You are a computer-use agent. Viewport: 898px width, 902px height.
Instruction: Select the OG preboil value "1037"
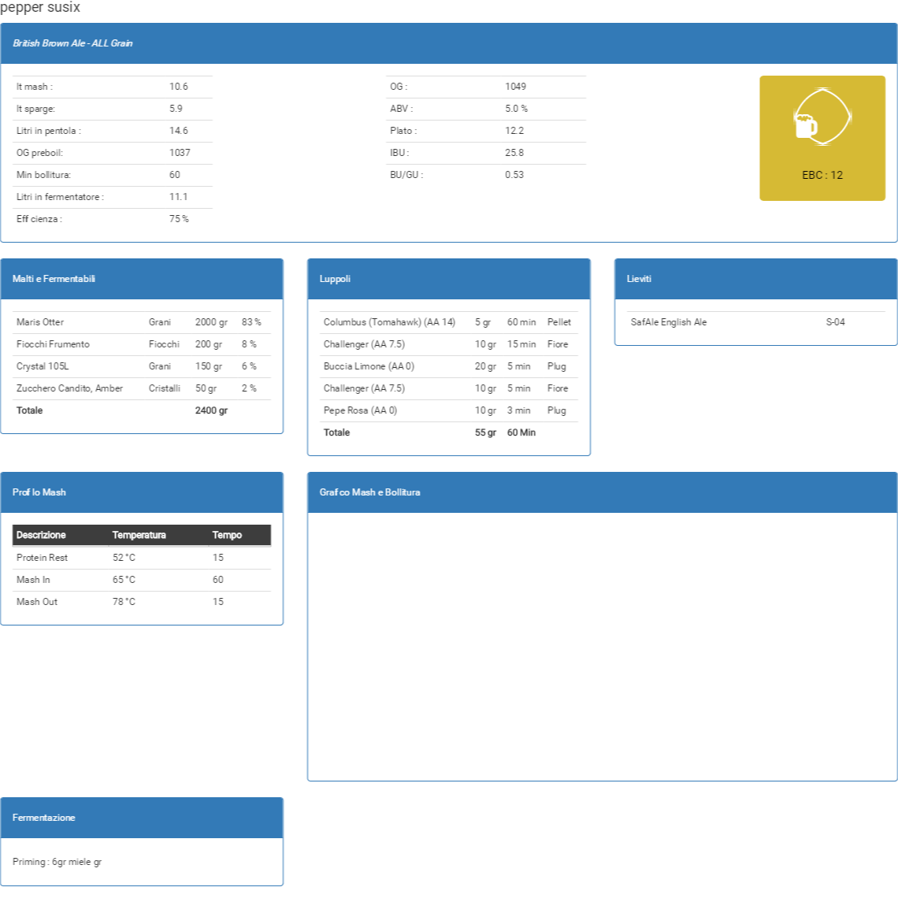(180, 153)
